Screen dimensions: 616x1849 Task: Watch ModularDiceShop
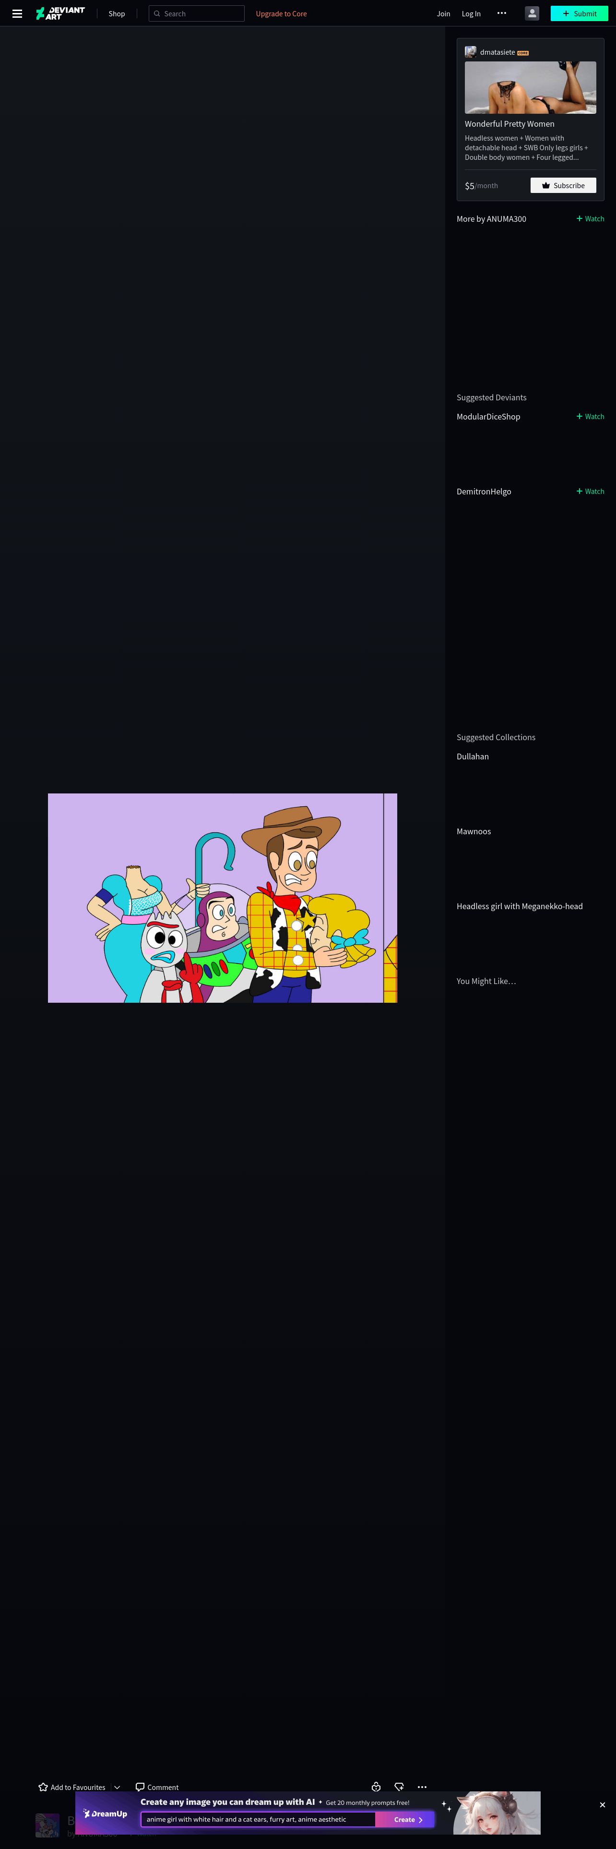pos(590,417)
